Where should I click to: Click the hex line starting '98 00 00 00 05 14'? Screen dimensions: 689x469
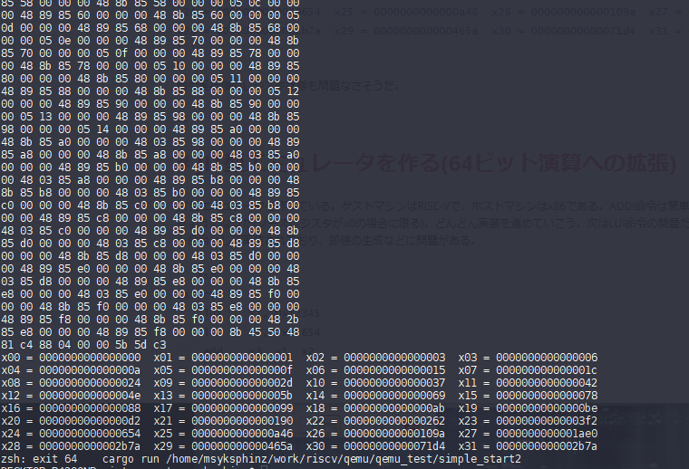[x=150, y=129]
